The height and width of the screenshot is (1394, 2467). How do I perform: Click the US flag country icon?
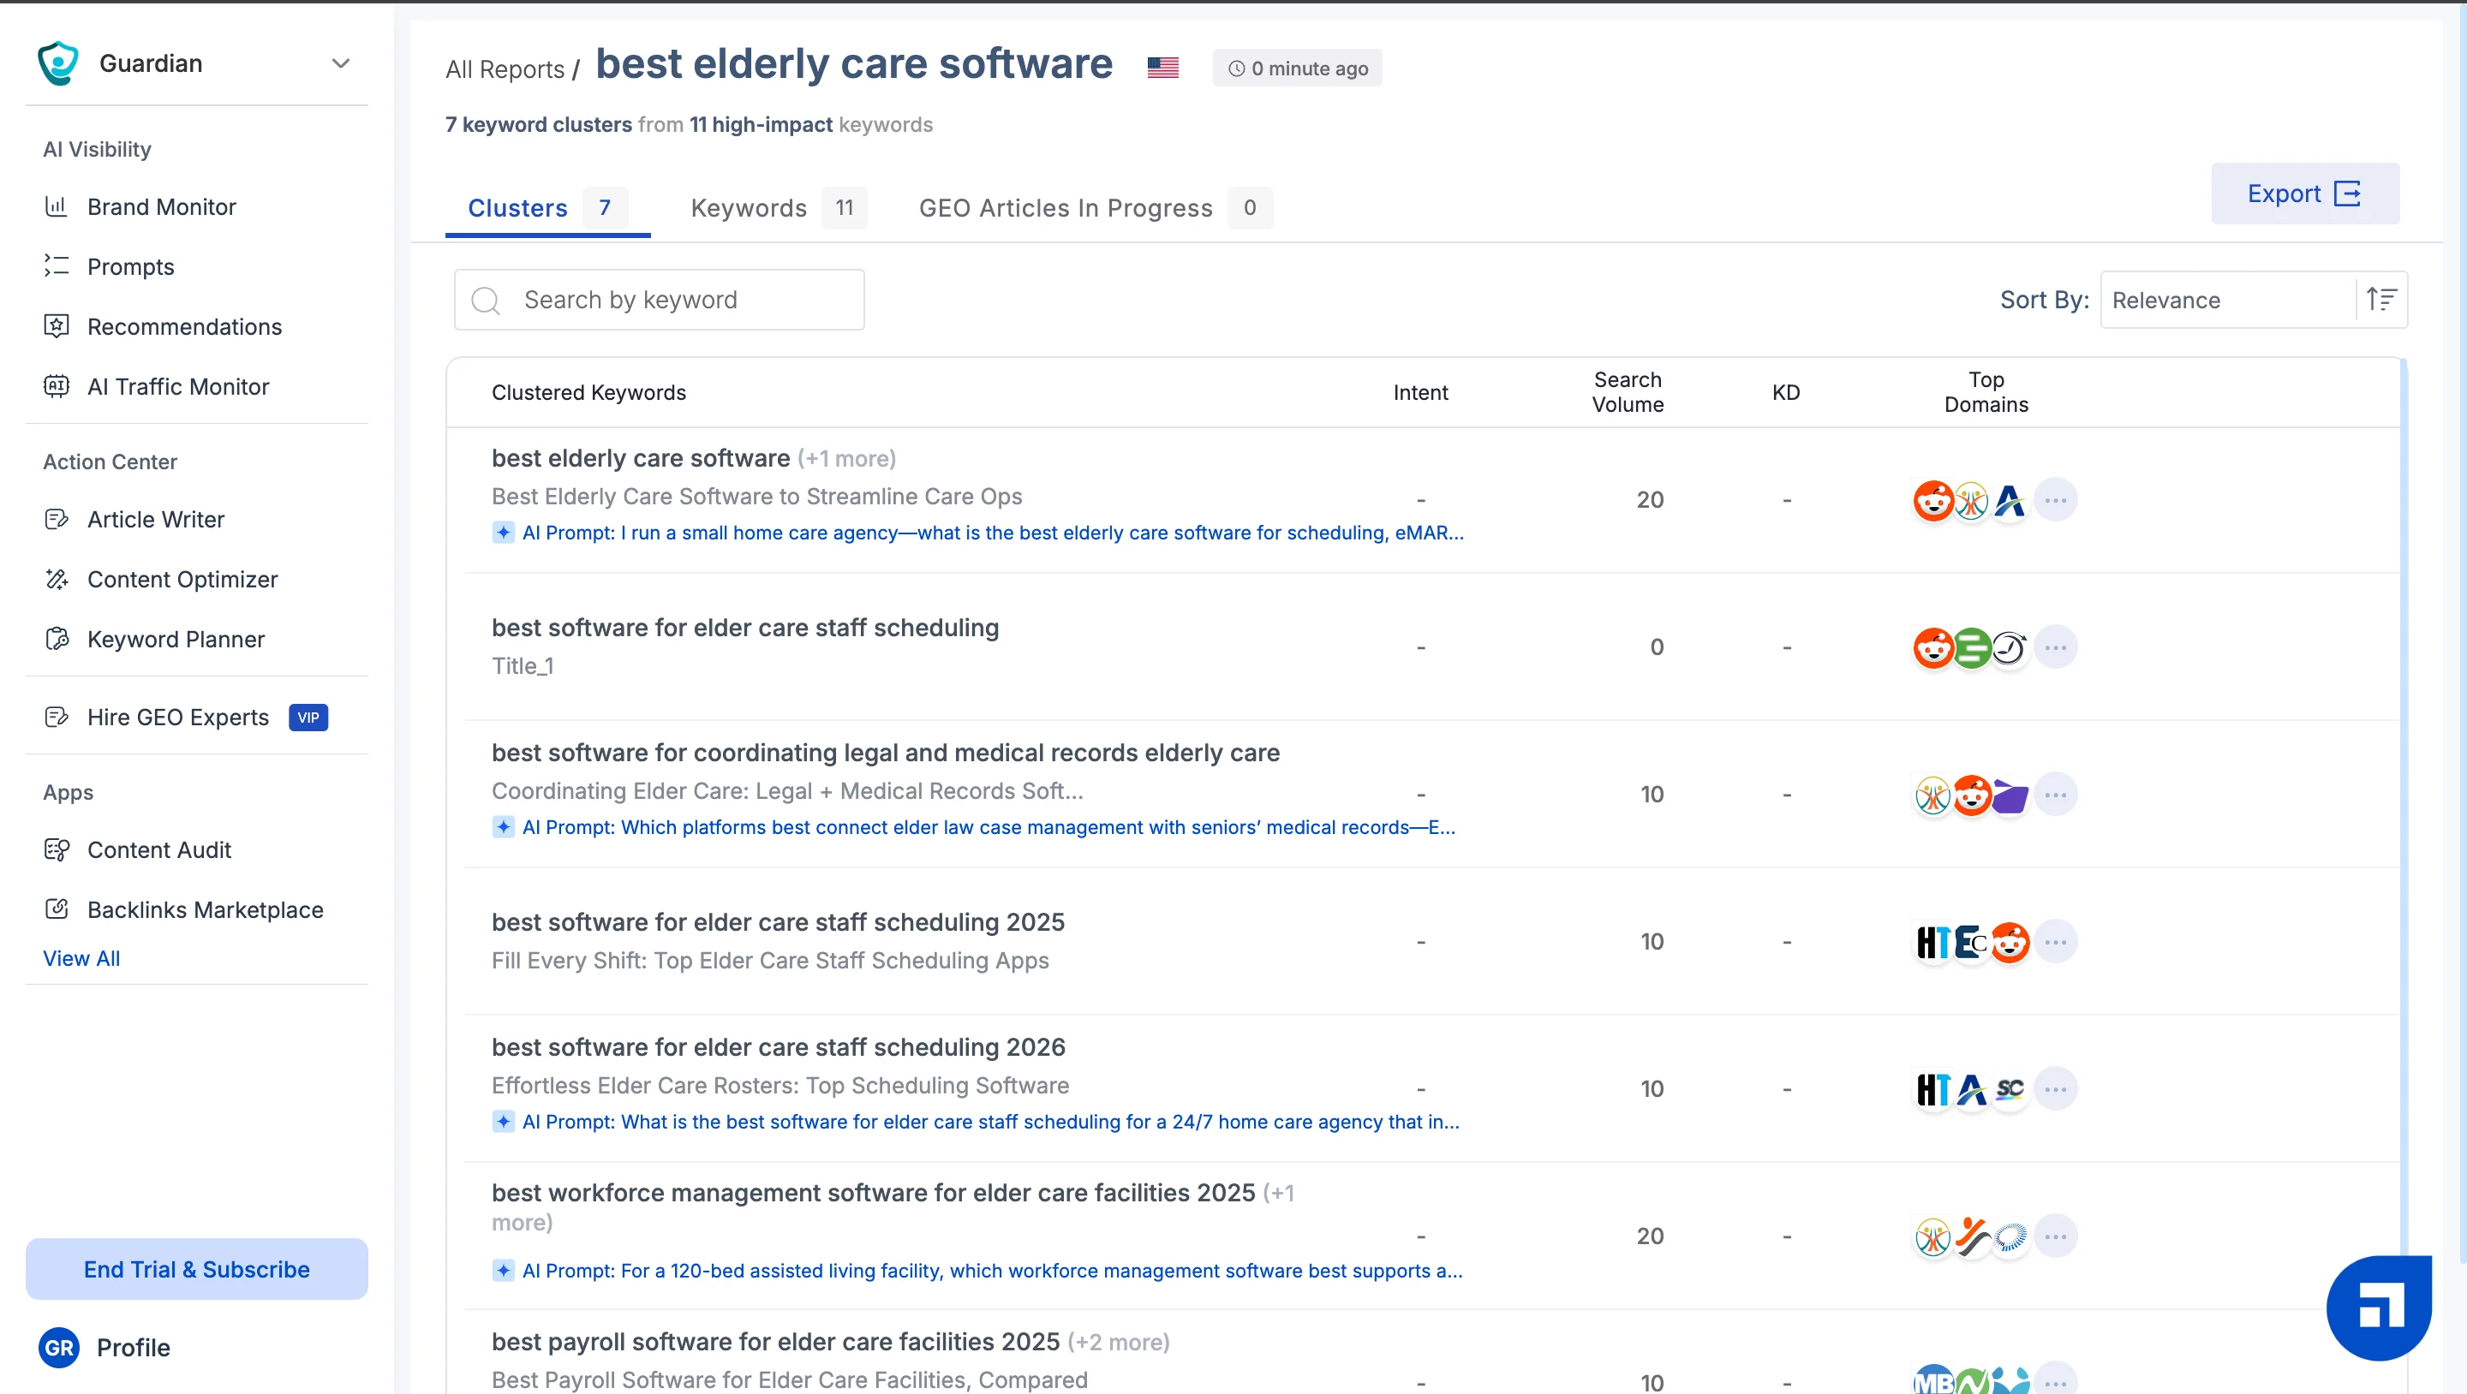1162,67
